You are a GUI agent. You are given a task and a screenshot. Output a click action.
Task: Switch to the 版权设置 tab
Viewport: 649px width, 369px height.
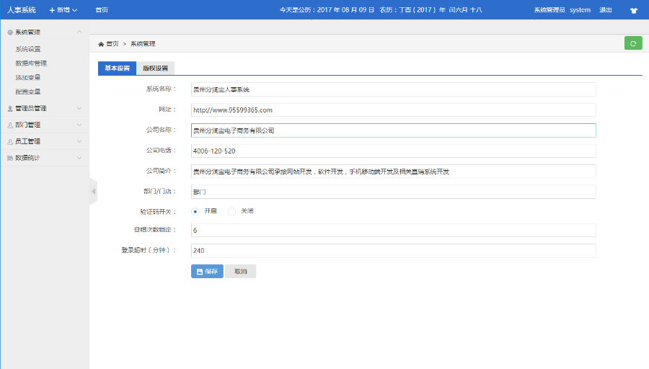(155, 68)
